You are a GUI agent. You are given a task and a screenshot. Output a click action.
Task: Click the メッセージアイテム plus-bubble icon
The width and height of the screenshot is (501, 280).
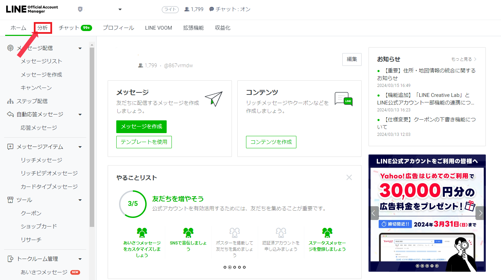click(10, 147)
